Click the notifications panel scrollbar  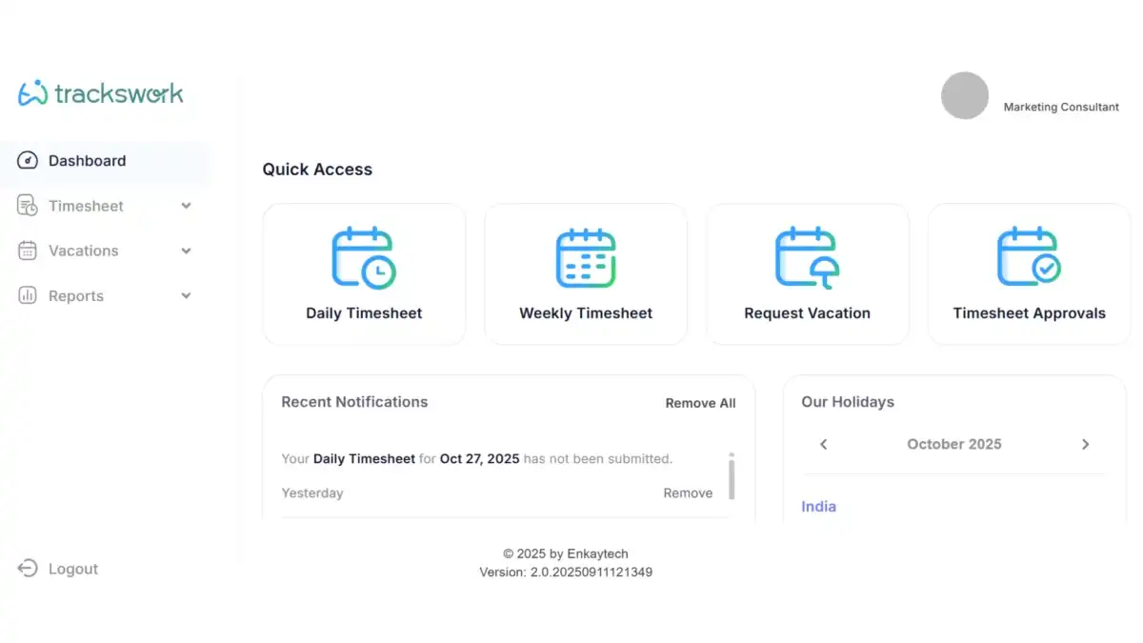[x=732, y=481]
